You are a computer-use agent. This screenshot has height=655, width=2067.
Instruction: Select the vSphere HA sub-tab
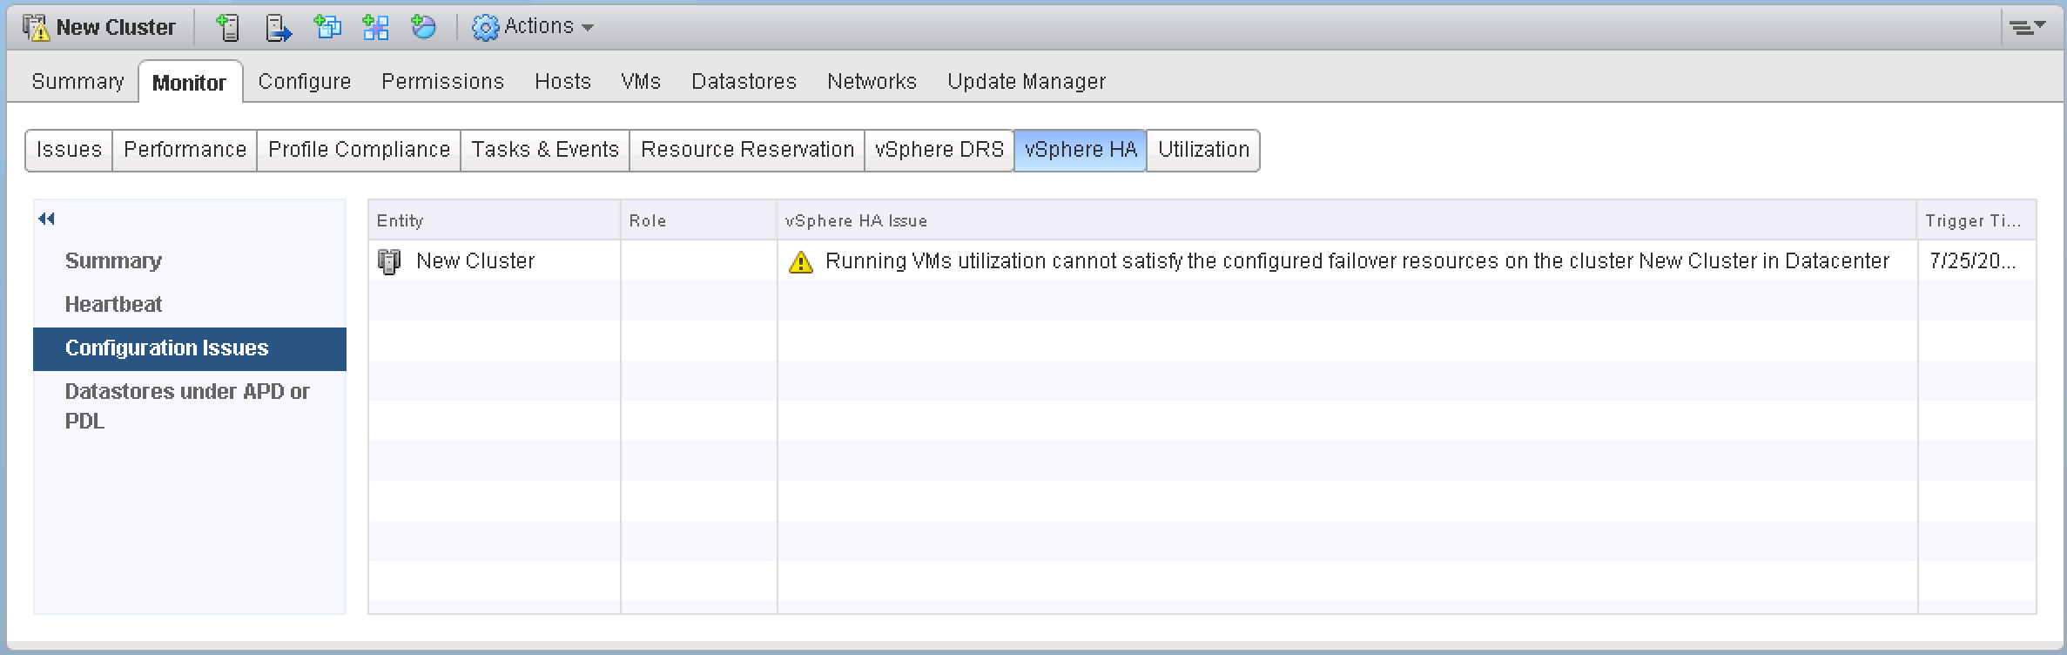[x=1081, y=150]
